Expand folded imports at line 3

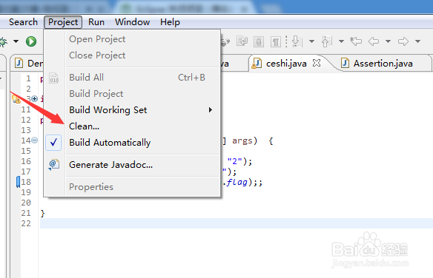pyautogui.click(x=35, y=99)
